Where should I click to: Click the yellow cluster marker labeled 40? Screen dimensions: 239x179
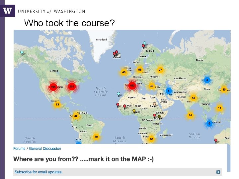click(x=152, y=86)
